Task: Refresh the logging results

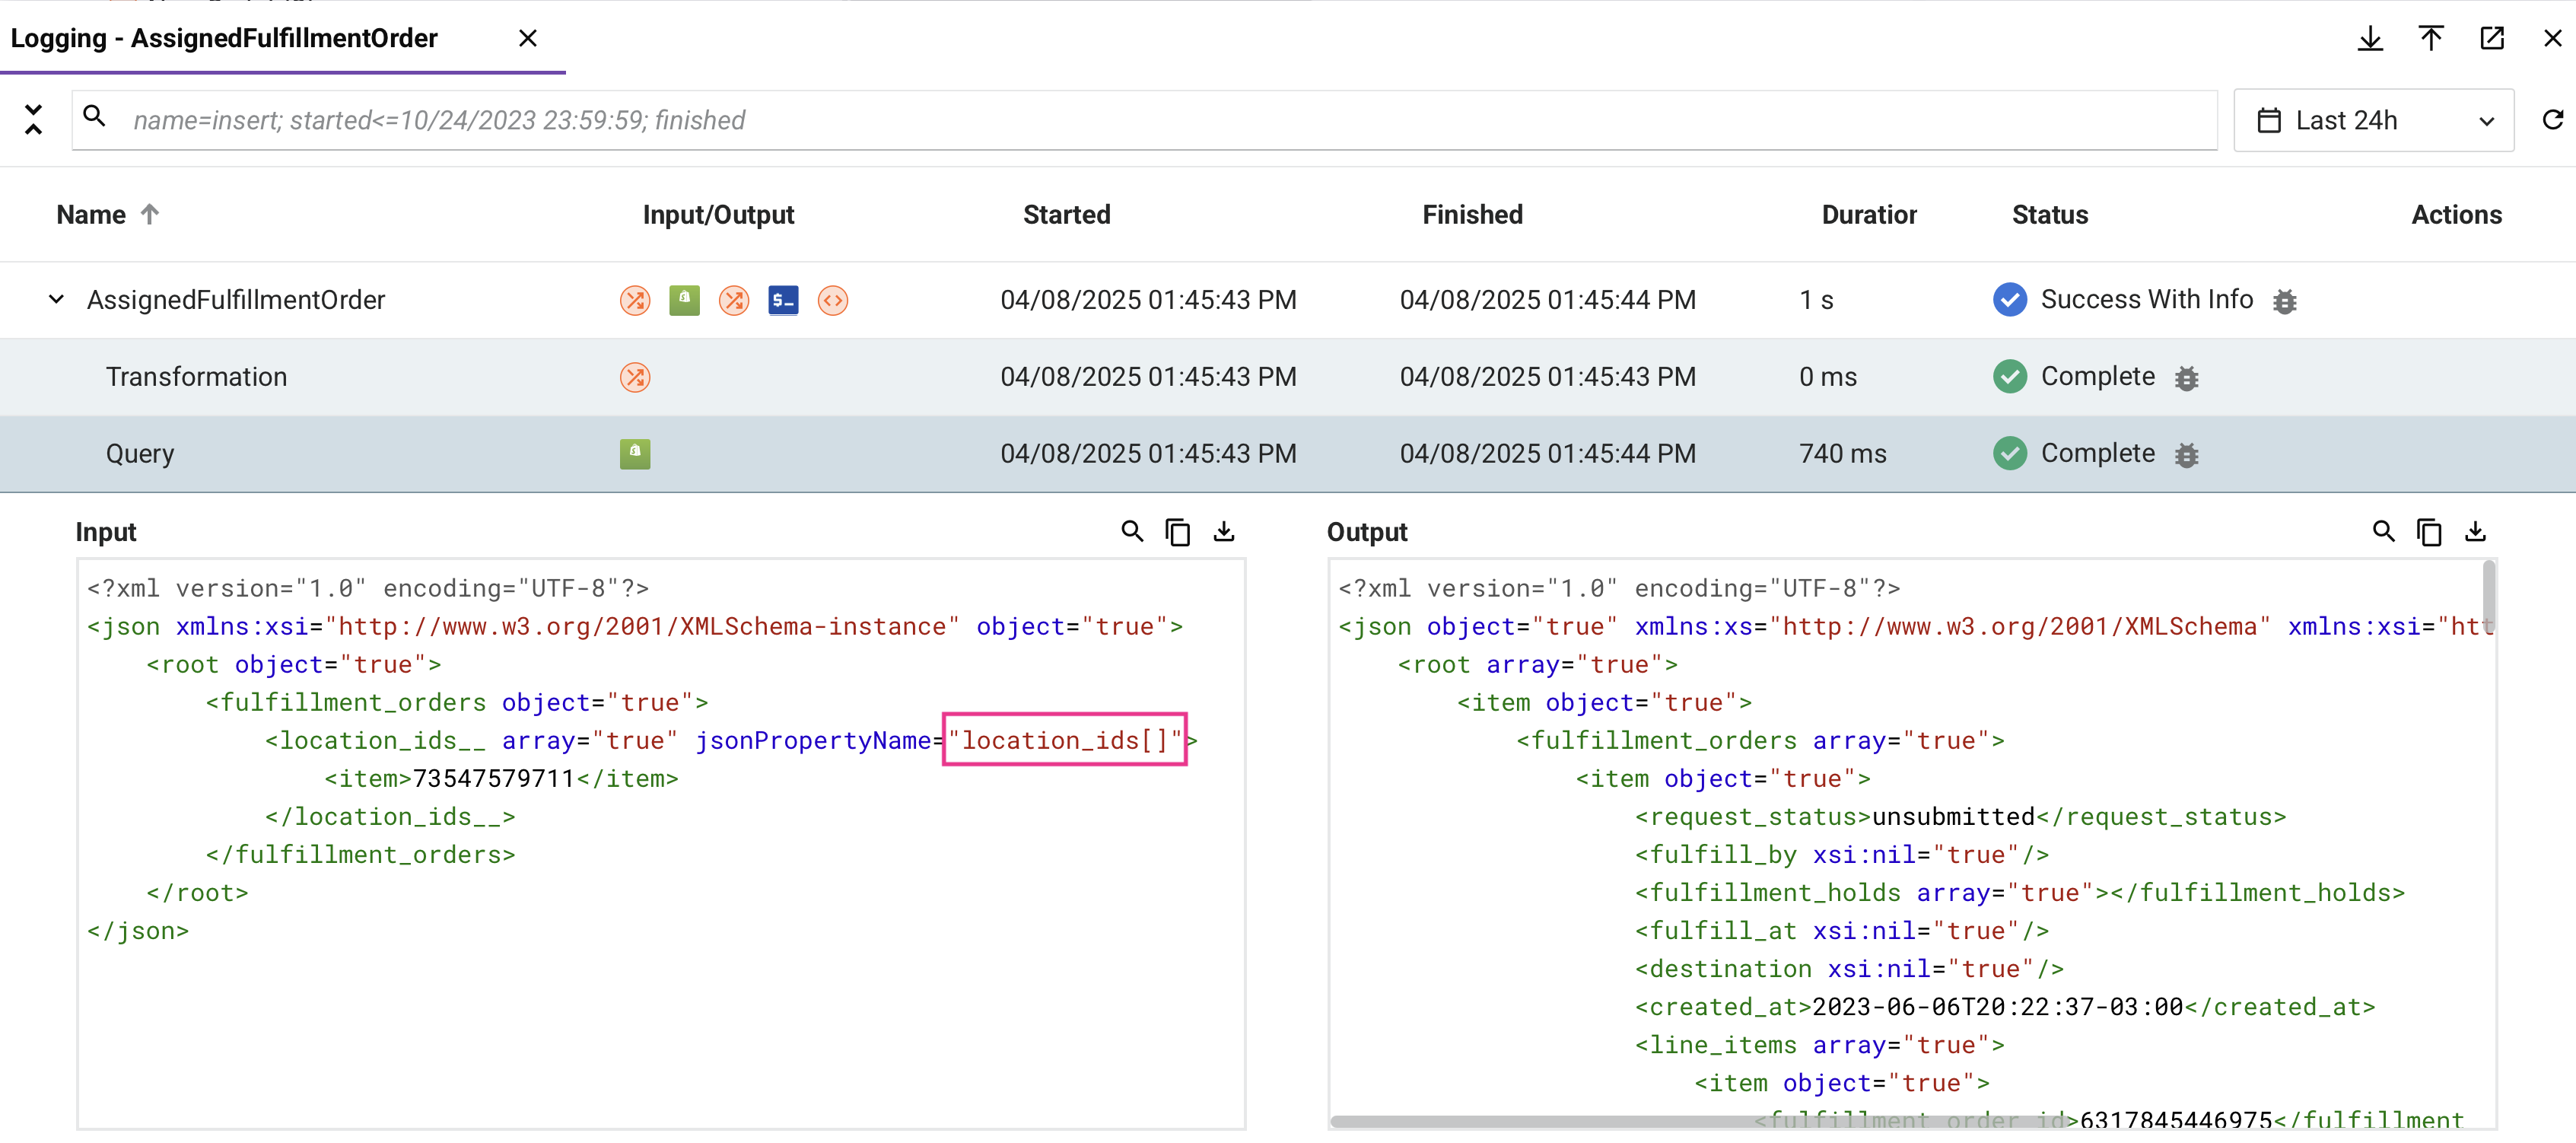Action: [x=2552, y=120]
